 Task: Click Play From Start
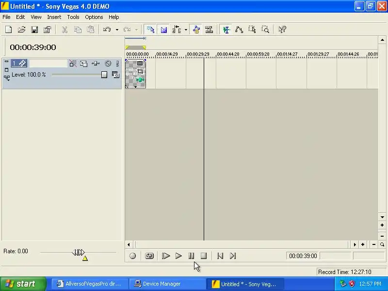click(165, 256)
